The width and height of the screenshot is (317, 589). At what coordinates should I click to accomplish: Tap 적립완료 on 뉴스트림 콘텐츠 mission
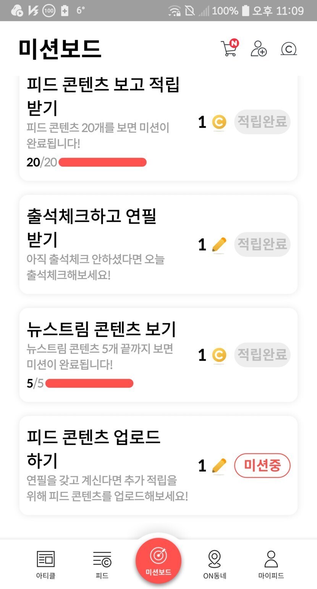tap(262, 355)
